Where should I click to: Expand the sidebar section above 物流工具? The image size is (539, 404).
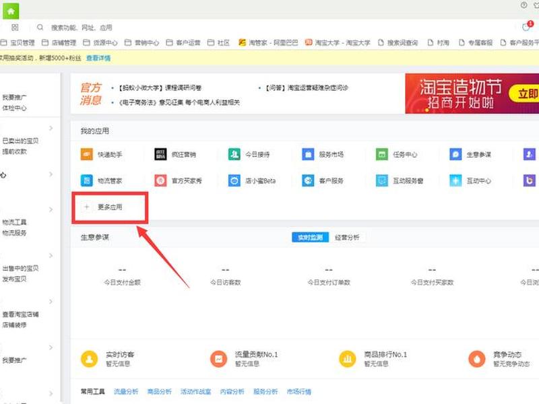pos(51,209)
